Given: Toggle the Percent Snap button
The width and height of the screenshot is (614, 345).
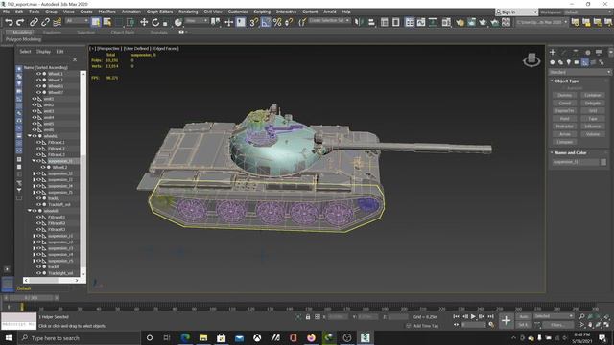Looking at the screenshot, I should click(x=277, y=22).
